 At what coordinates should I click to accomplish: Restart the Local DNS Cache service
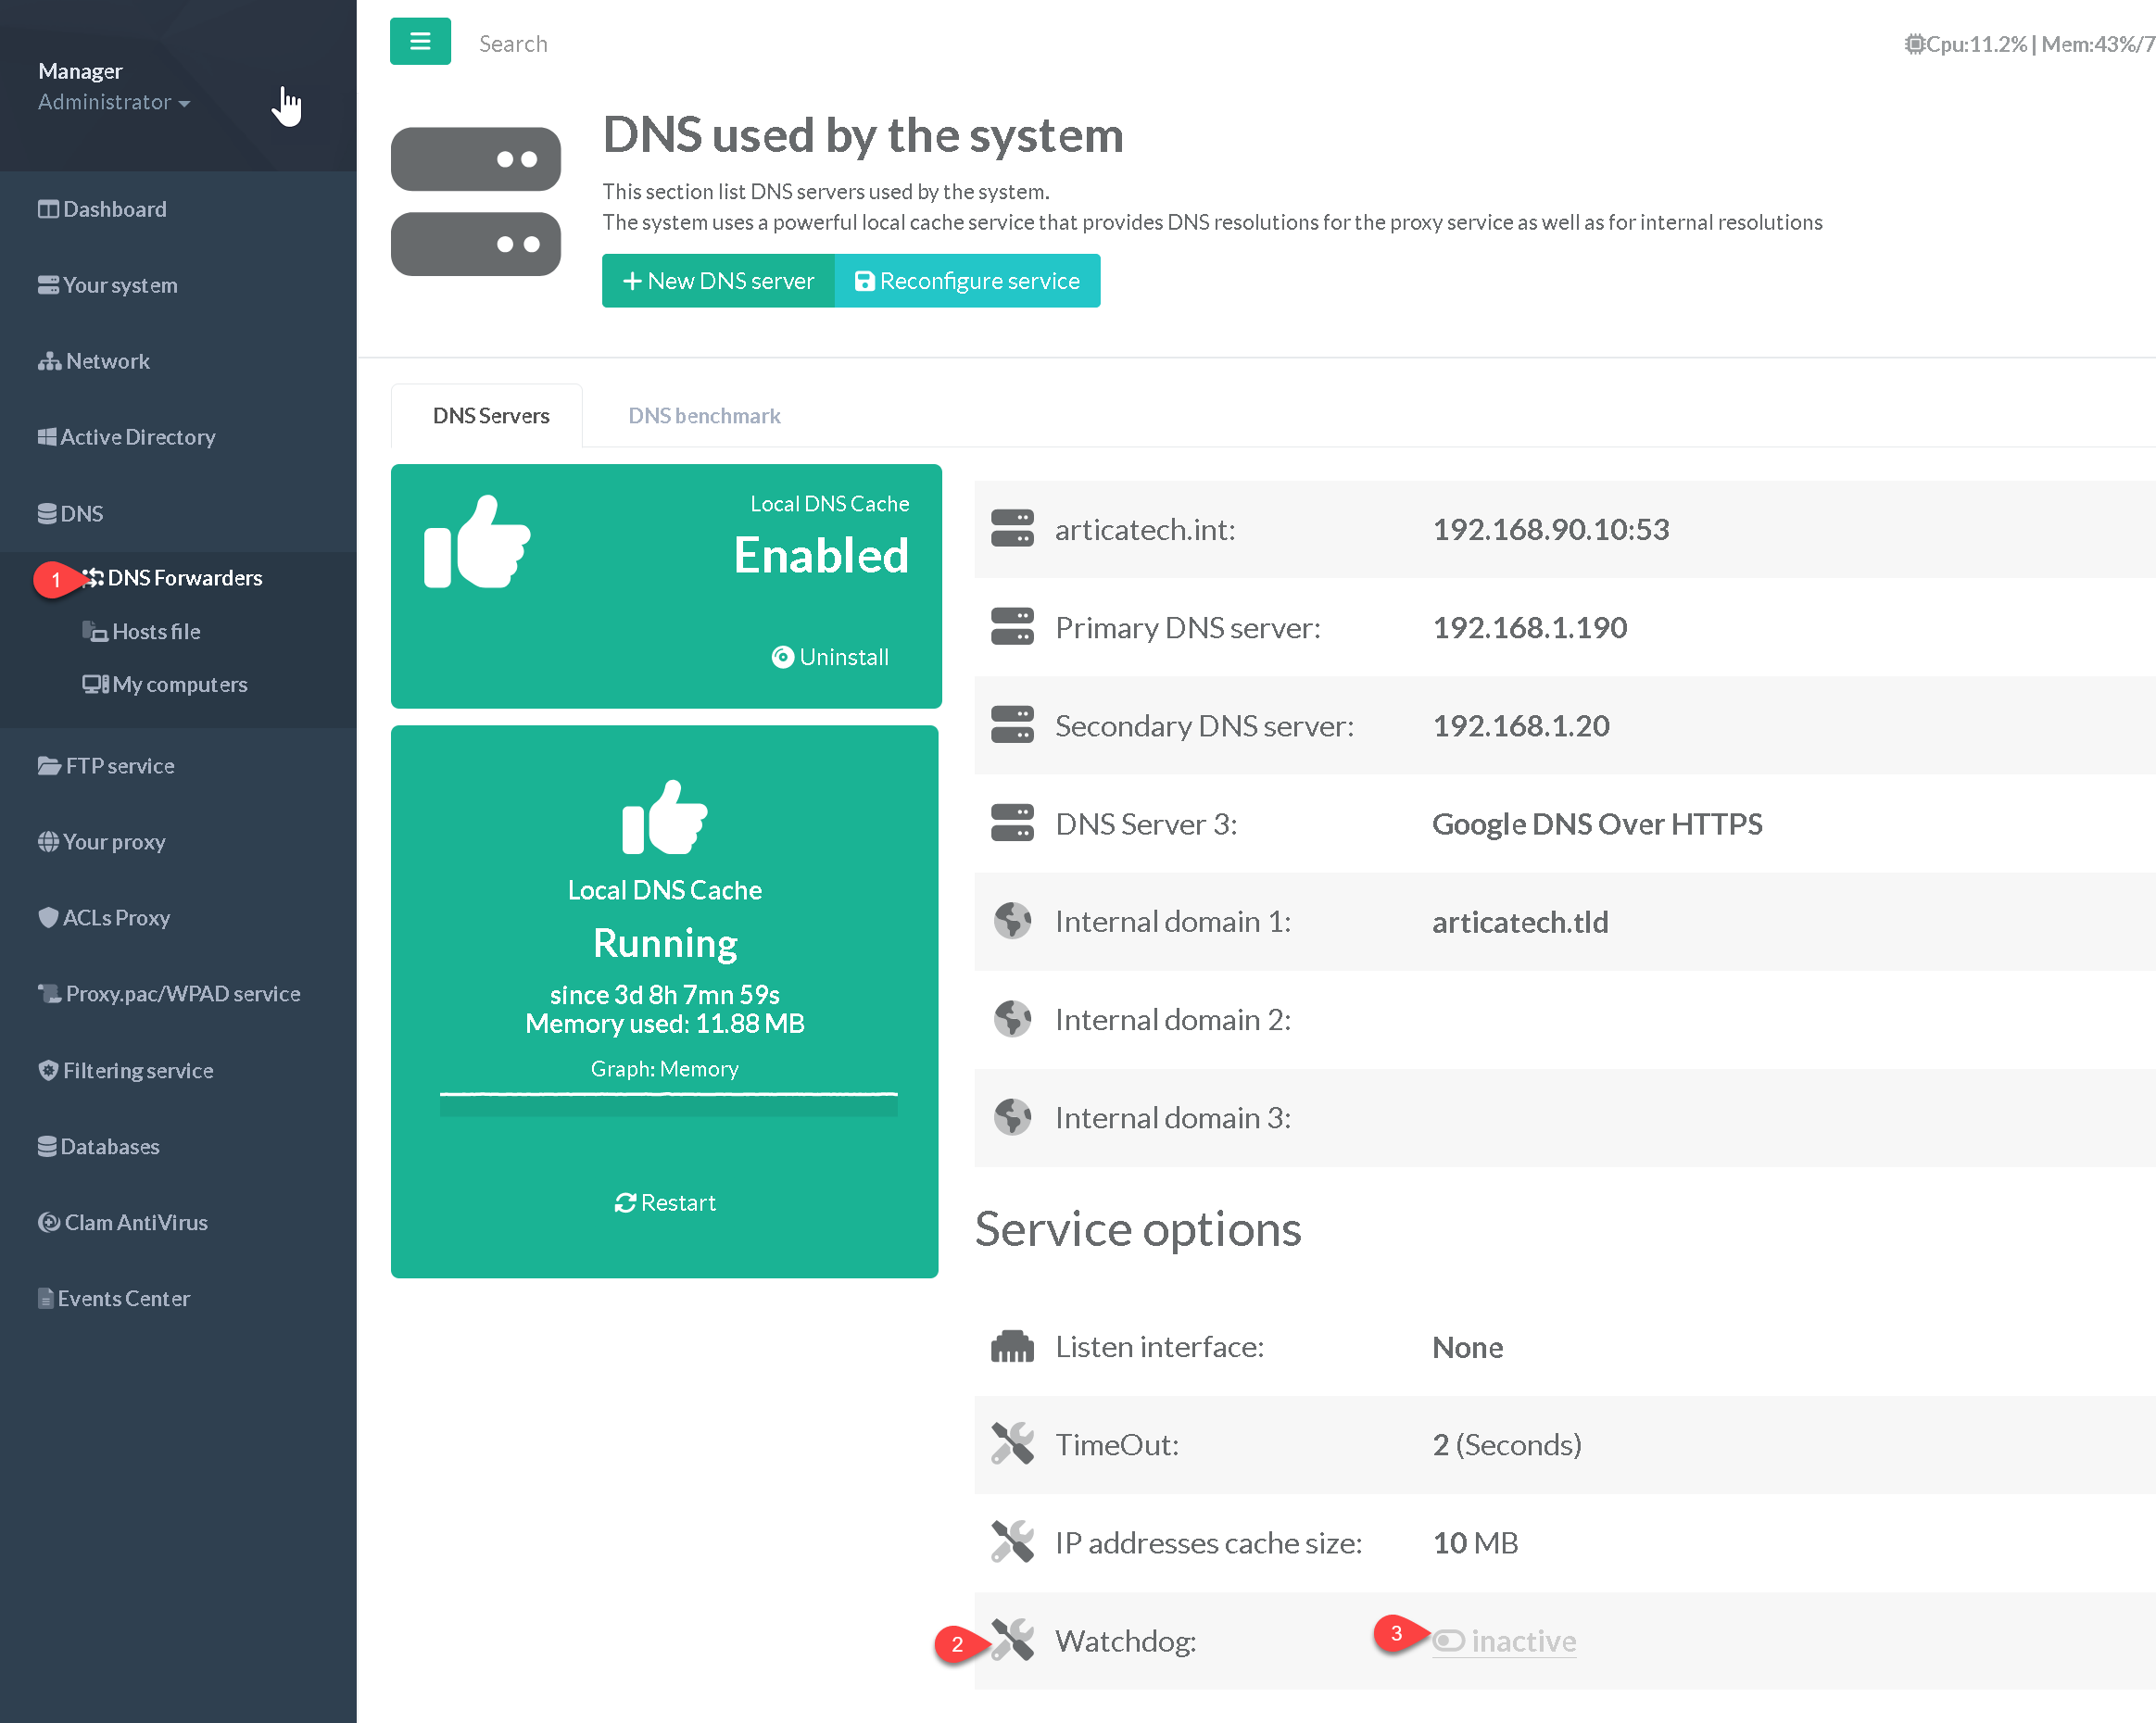click(665, 1202)
